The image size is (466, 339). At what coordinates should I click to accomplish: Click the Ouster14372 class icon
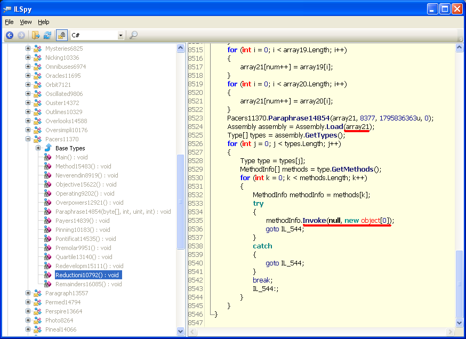click(x=38, y=103)
